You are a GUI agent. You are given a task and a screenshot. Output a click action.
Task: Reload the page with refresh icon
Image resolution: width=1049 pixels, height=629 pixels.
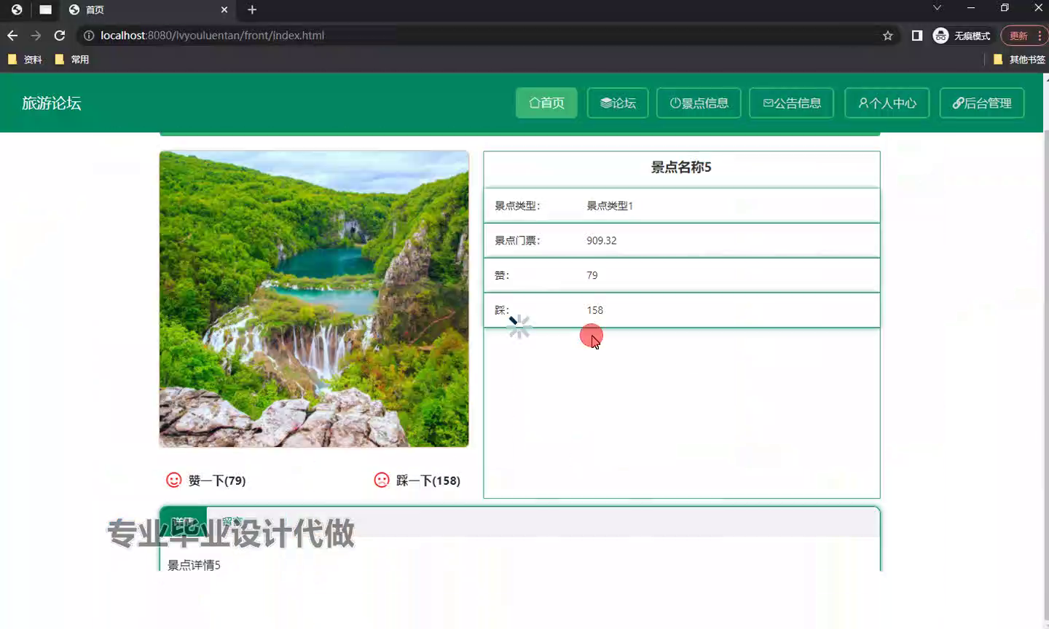[60, 35]
